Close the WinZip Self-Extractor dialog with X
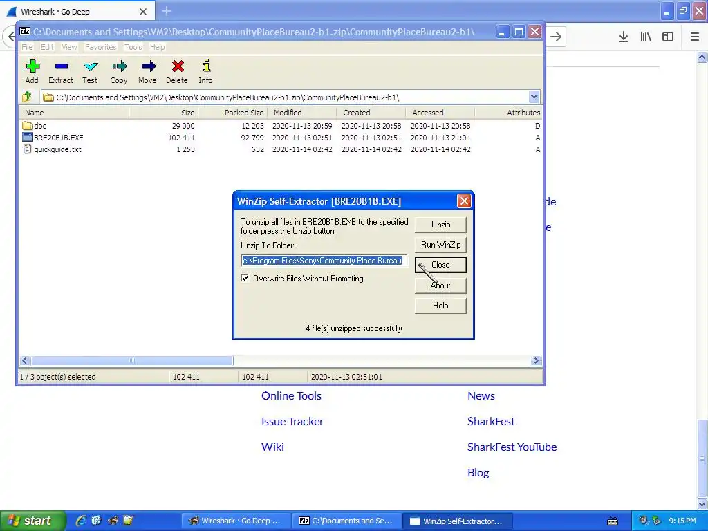This screenshot has height=531, width=708. click(x=464, y=201)
